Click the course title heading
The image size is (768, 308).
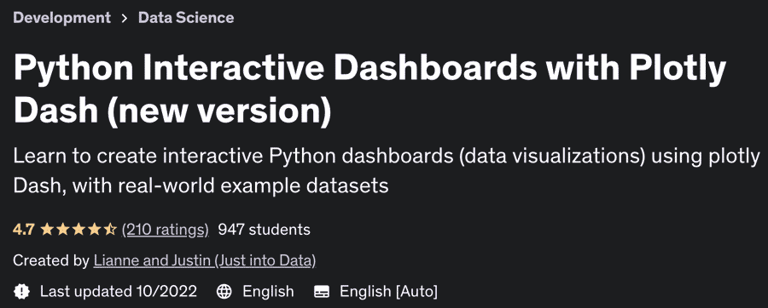tap(369, 89)
